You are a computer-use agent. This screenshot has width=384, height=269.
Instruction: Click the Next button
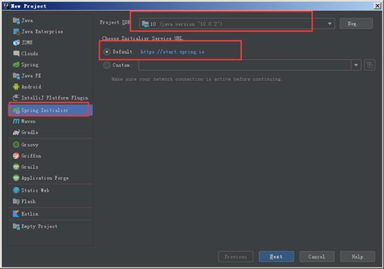tap(277, 257)
